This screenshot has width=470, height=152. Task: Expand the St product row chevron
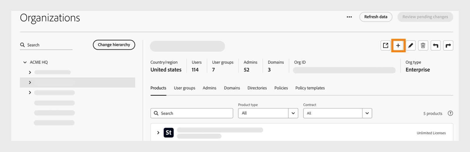[x=158, y=133]
